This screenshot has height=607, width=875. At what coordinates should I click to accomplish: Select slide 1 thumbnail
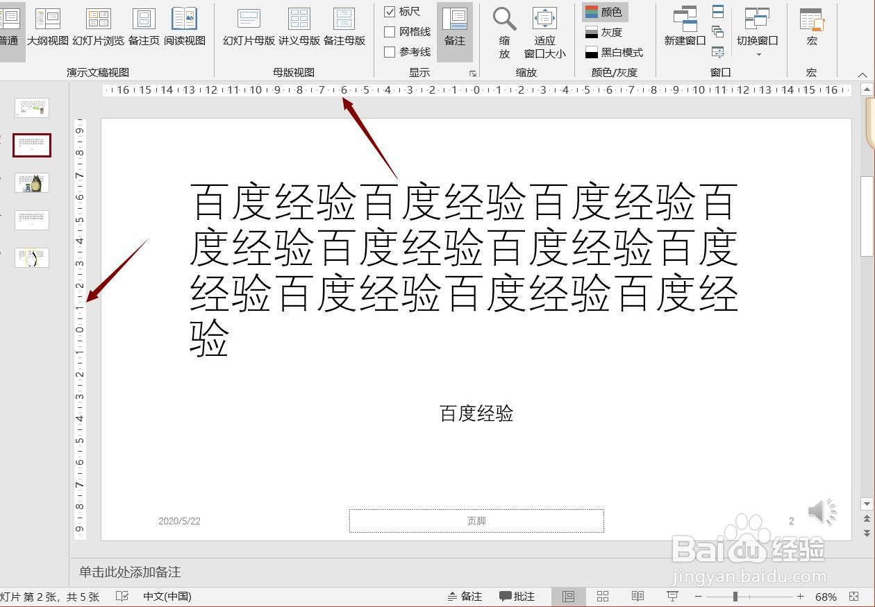pos(32,108)
